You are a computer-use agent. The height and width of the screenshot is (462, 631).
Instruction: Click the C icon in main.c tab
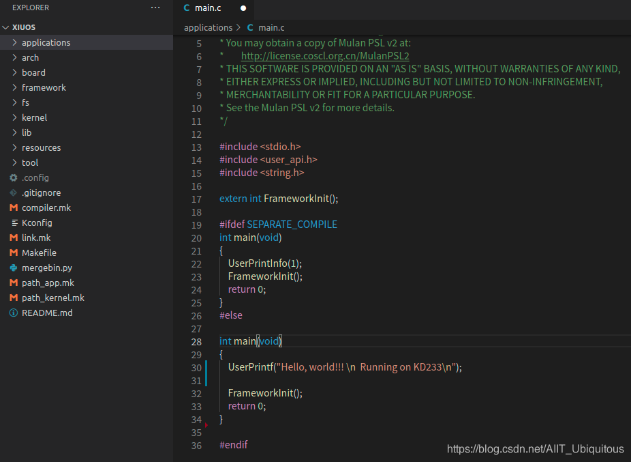[x=187, y=8]
